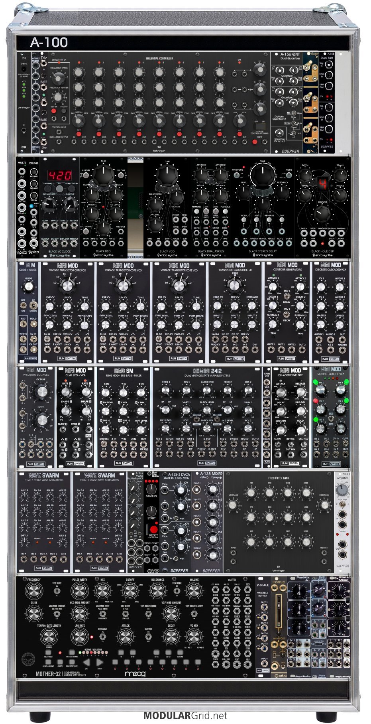
Task: Click the TUNE knob on Black VCO
Action: (x=167, y=176)
